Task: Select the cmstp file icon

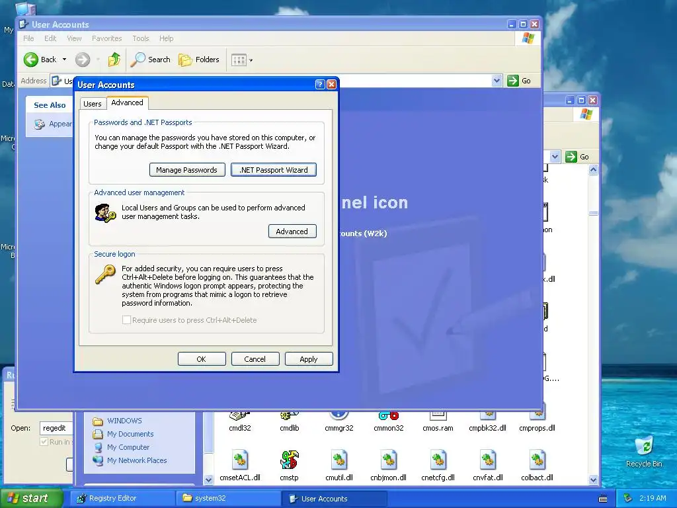Action: pos(290,460)
